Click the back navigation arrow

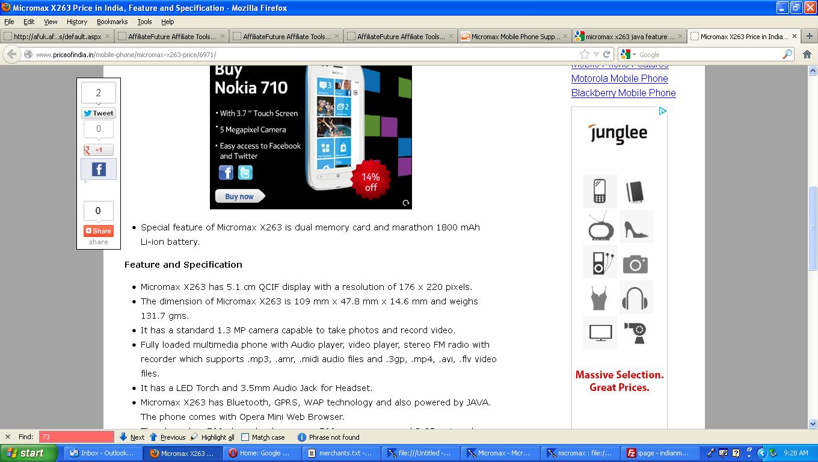(x=11, y=54)
